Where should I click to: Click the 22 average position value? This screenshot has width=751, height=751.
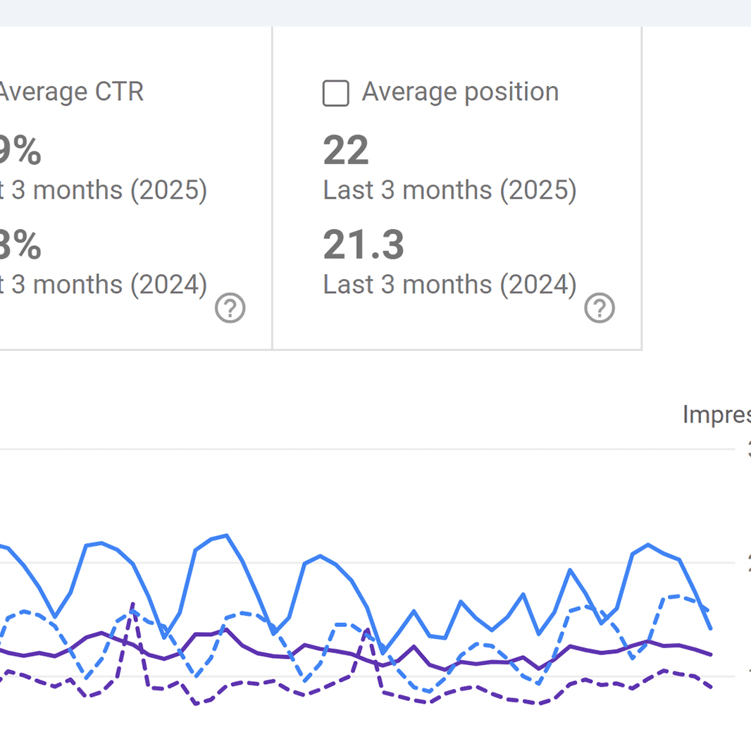tap(346, 151)
